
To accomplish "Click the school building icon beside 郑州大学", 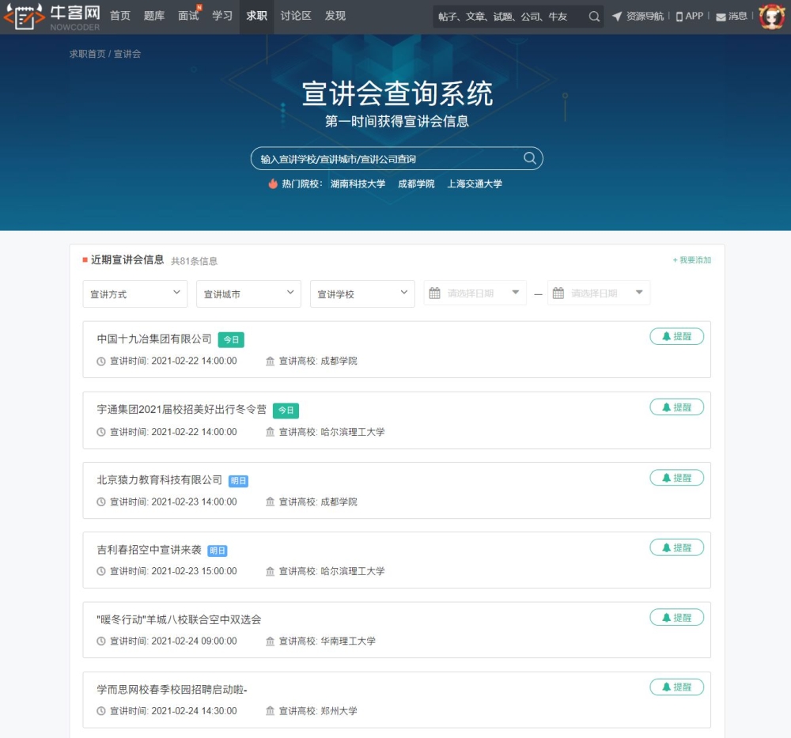I will click(x=270, y=711).
